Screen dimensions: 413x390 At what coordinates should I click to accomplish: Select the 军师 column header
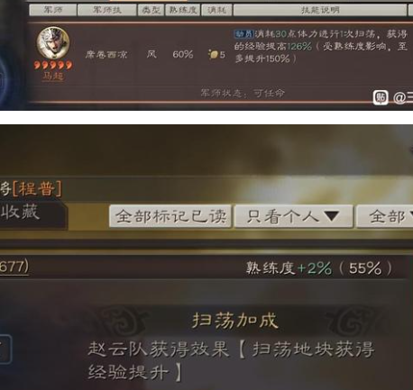[x=53, y=10]
